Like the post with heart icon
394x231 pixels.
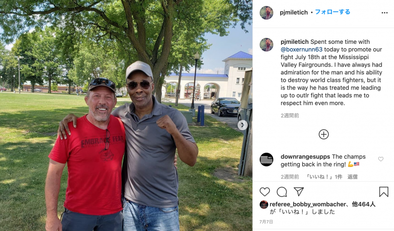(264, 192)
